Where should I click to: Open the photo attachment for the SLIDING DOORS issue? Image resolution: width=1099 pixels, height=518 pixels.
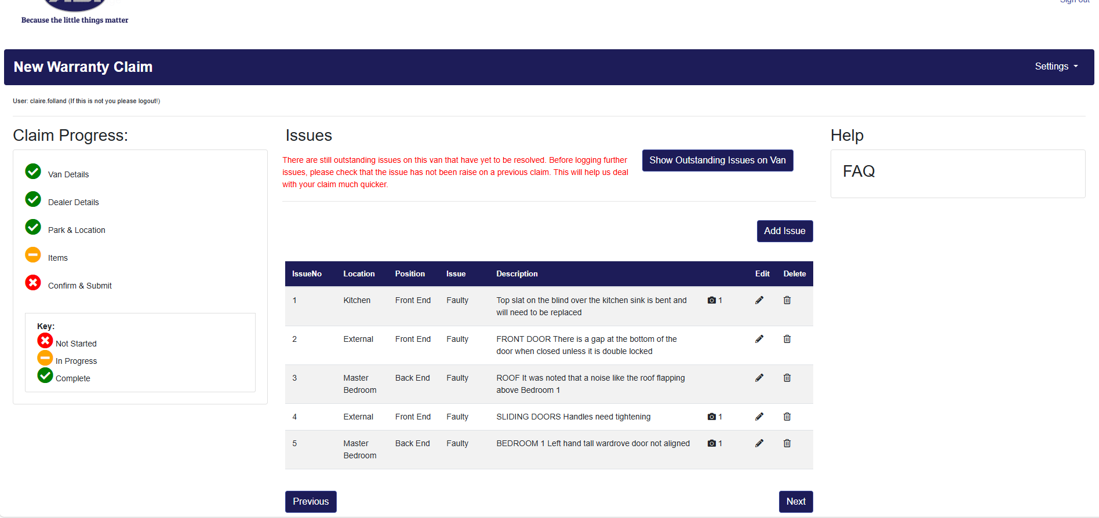[x=712, y=417]
